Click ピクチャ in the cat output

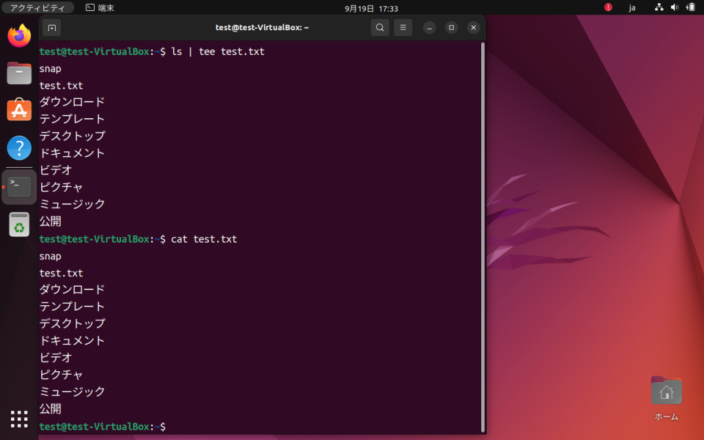pos(61,375)
